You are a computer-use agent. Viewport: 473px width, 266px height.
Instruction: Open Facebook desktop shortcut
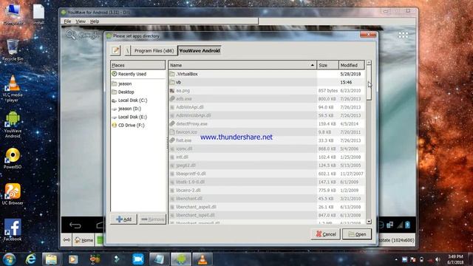click(13, 230)
